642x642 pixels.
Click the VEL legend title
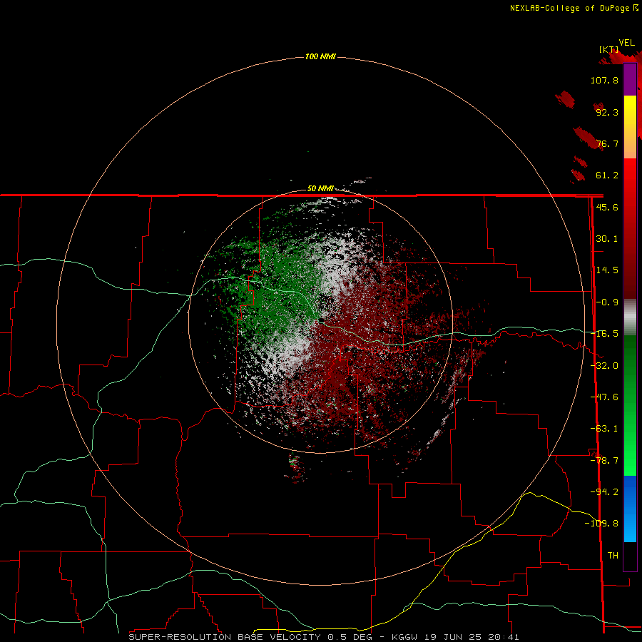click(626, 43)
